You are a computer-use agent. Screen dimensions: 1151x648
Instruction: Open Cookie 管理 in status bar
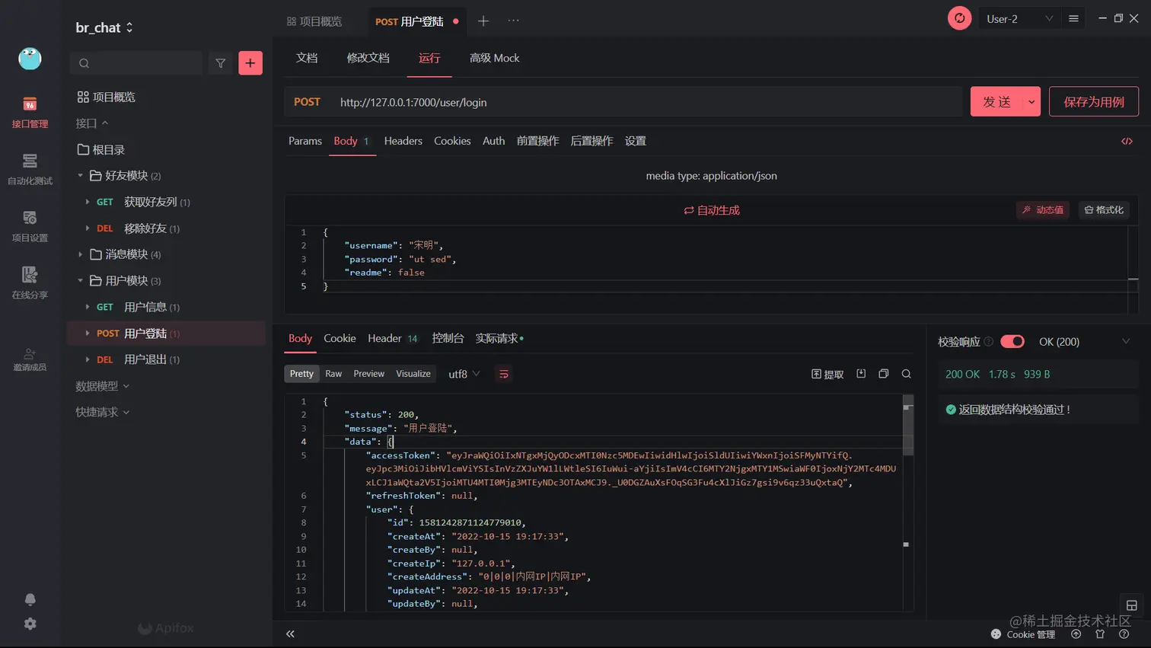pyautogui.click(x=1023, y=634)
